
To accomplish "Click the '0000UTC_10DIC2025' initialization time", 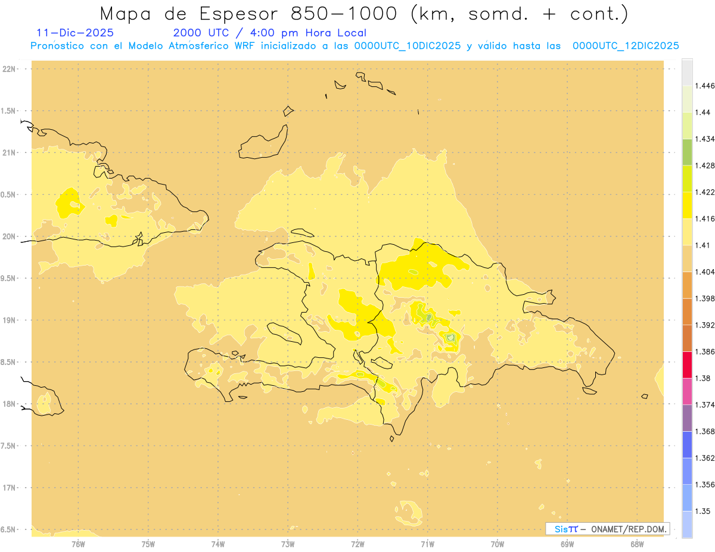I will 408,46.
